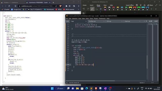162x91 pixels.
Task: Toggle the Sublime side bar status icon
Action: pos(67,83)
